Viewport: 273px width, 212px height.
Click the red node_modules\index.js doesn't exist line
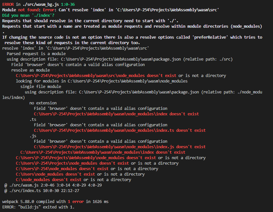click(120, 147)
